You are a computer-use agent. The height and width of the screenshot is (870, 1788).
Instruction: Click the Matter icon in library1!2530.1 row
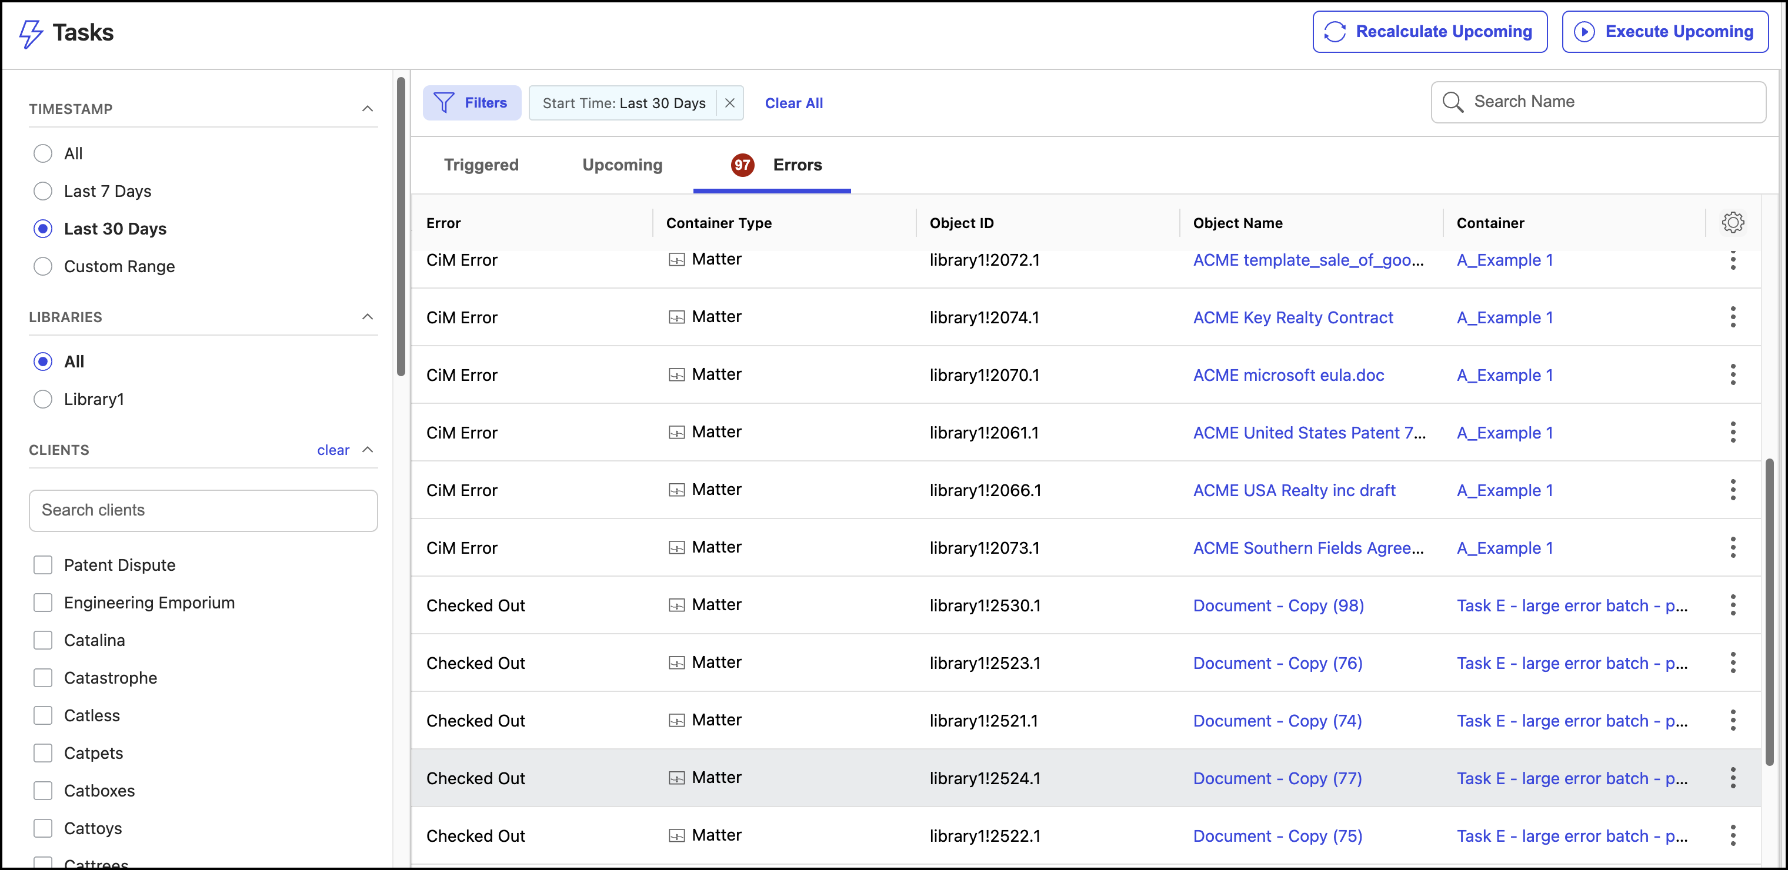[676, 605]
